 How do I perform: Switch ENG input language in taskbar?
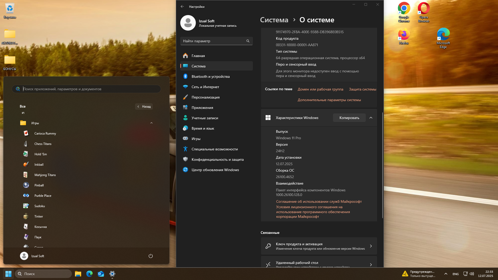(455, 274)
